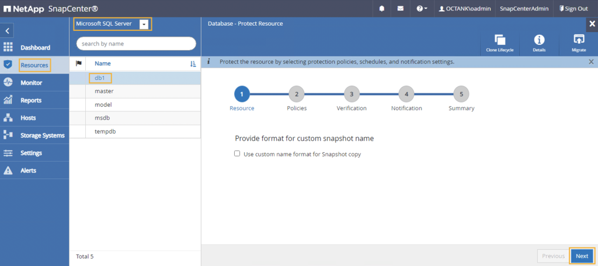598x266 pixels.
Task: Open the Settings section
Action: click(x=32, y=153)
